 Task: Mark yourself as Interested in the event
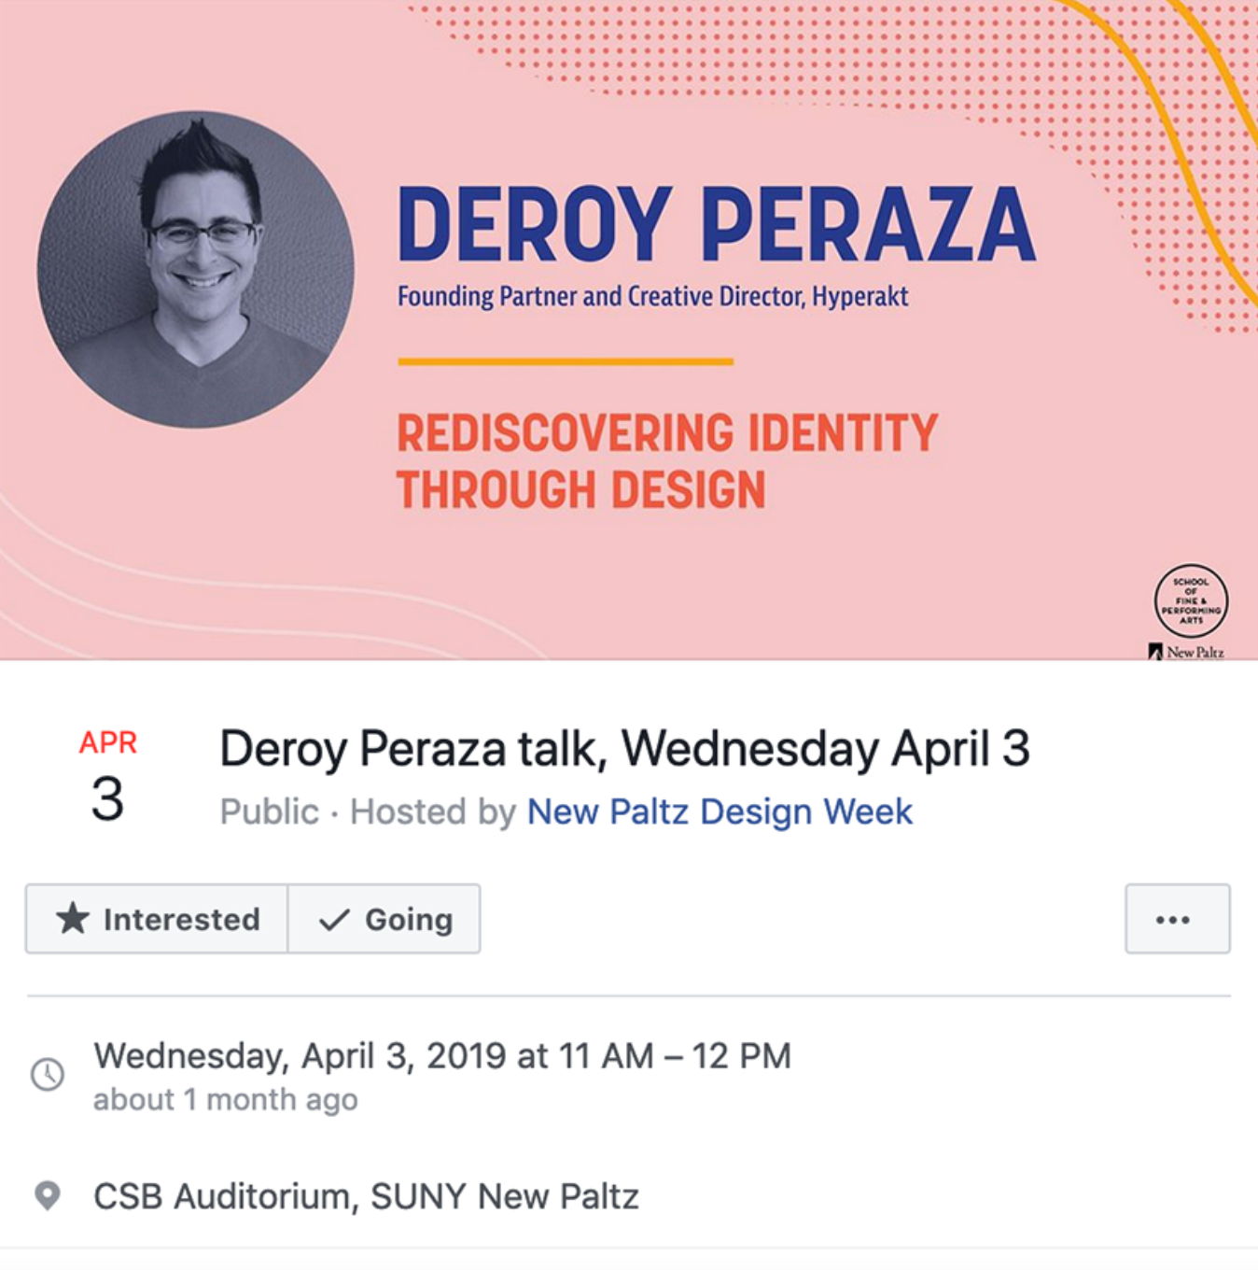tap(157, 919)
